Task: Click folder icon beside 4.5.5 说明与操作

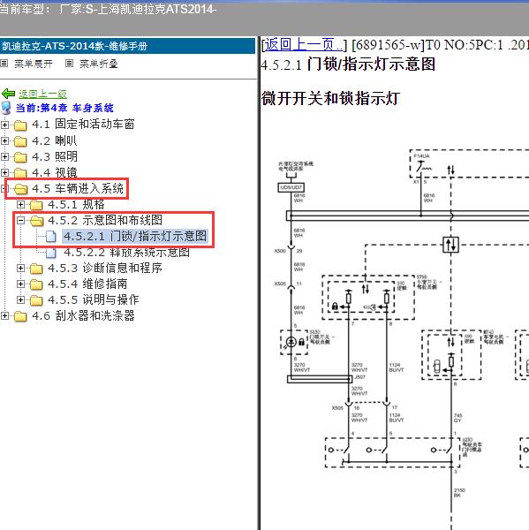Action: [x=36, y=299]
